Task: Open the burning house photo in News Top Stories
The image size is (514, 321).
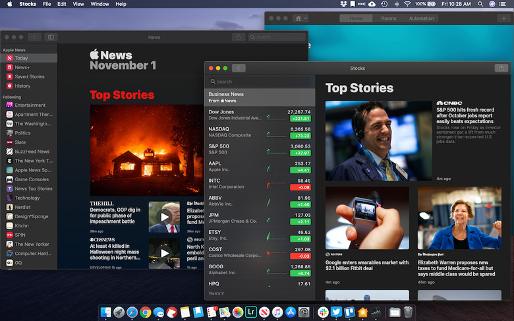Action: pyautogui.click(x=147, y=150)
